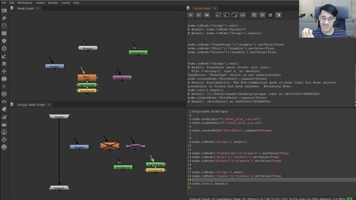Select the Grade1 node in main Node Graph
The width and height of the screenshot is (356, 200).
point(55,66)
